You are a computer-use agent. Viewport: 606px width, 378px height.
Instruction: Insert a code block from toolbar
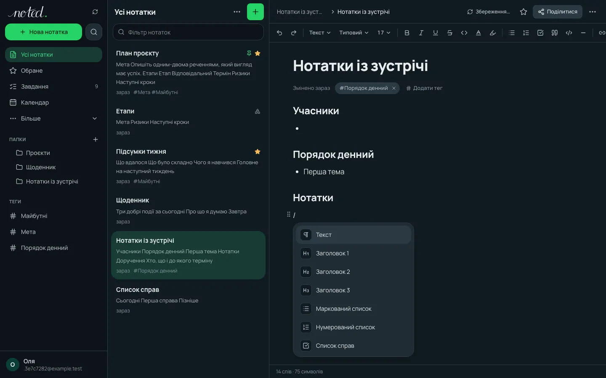[x=569, y=33]
